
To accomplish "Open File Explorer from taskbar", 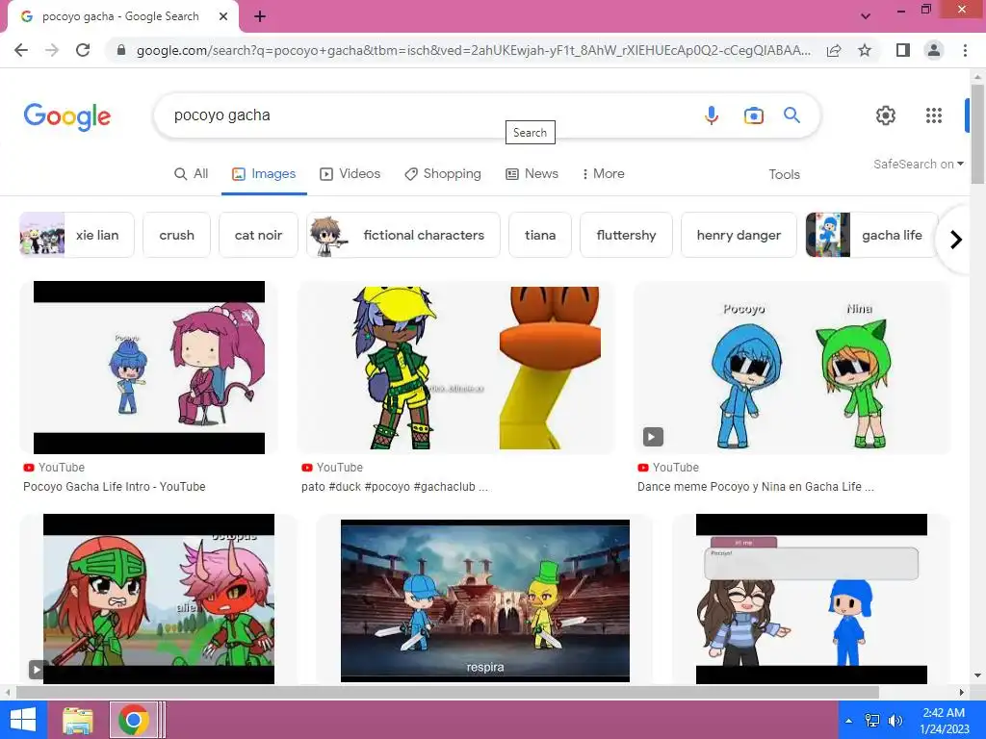I will [78, 720].
